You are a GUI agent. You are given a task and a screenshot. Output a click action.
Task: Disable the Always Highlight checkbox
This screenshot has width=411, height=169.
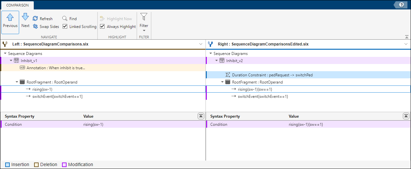tap(102, 26)
